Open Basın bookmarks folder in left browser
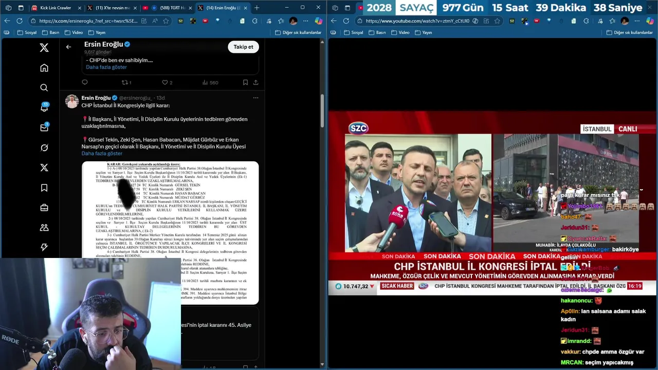The image size is (658, 370). [50, 32]
